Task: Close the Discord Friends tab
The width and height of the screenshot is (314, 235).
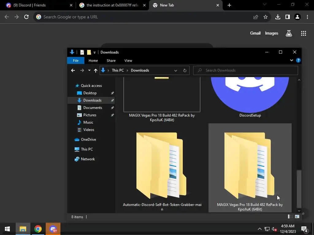Action: tap(71, 5)
